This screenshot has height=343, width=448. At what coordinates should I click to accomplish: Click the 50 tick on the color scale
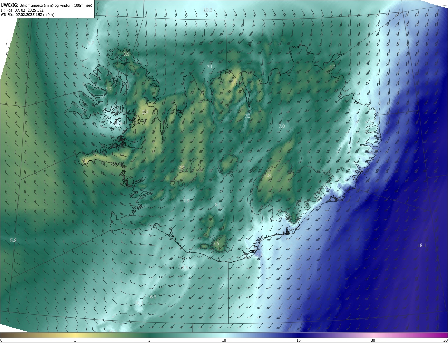click(x=445, y=340)
